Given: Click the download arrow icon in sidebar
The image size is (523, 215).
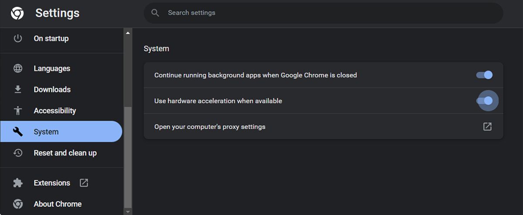Looking at the screenshot, I should pyautogui.click(x=18, y=89).
